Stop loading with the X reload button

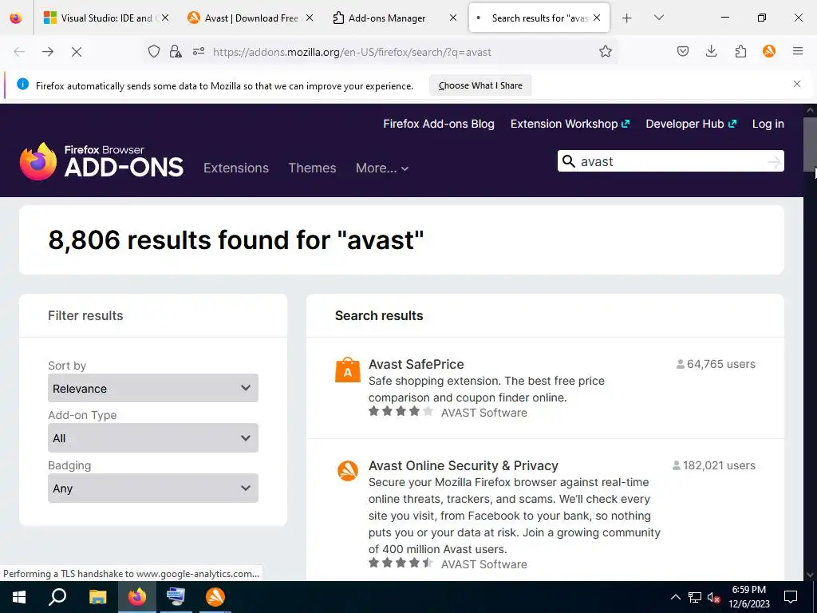[x=76, y=52]
